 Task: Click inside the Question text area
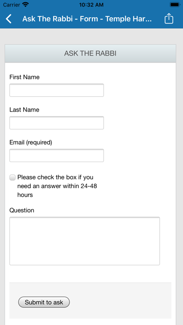[84, 241]
